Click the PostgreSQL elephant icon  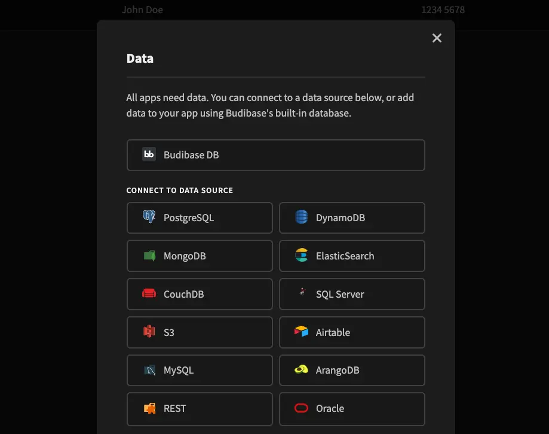[149, 218]
